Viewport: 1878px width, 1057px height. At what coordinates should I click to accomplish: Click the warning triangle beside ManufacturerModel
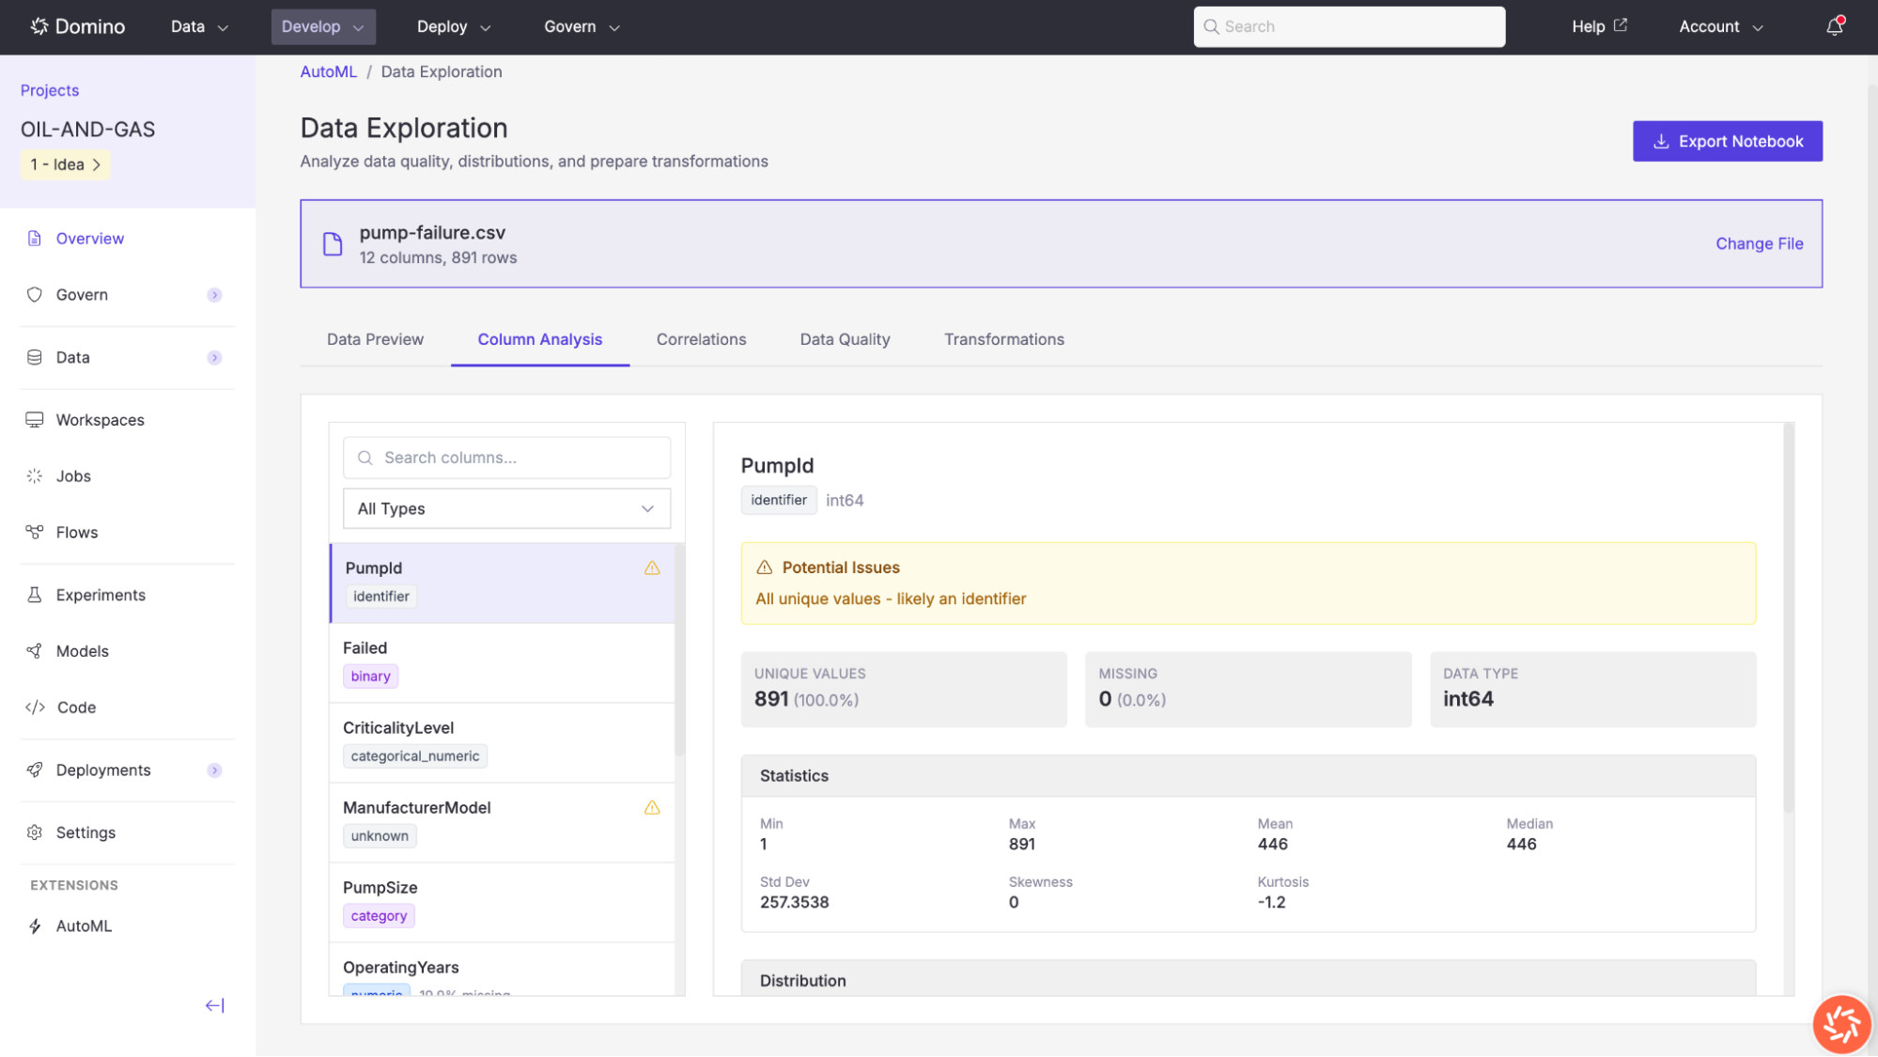(x=652, y=807)
